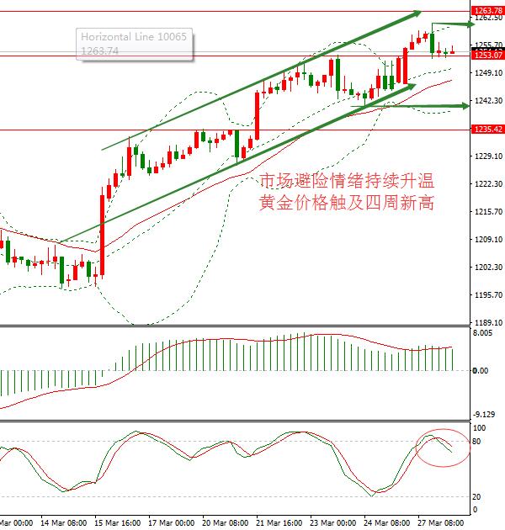Click the 1263.78 red price label
Screen dimensions: 505x530
click(488, 10)
